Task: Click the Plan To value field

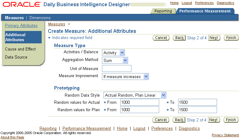Action: pyautogui.click(x=197, y=110)
